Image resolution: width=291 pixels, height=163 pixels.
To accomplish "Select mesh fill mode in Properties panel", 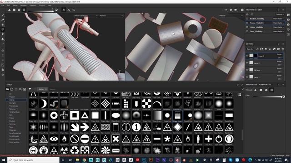I will point(266,90).
